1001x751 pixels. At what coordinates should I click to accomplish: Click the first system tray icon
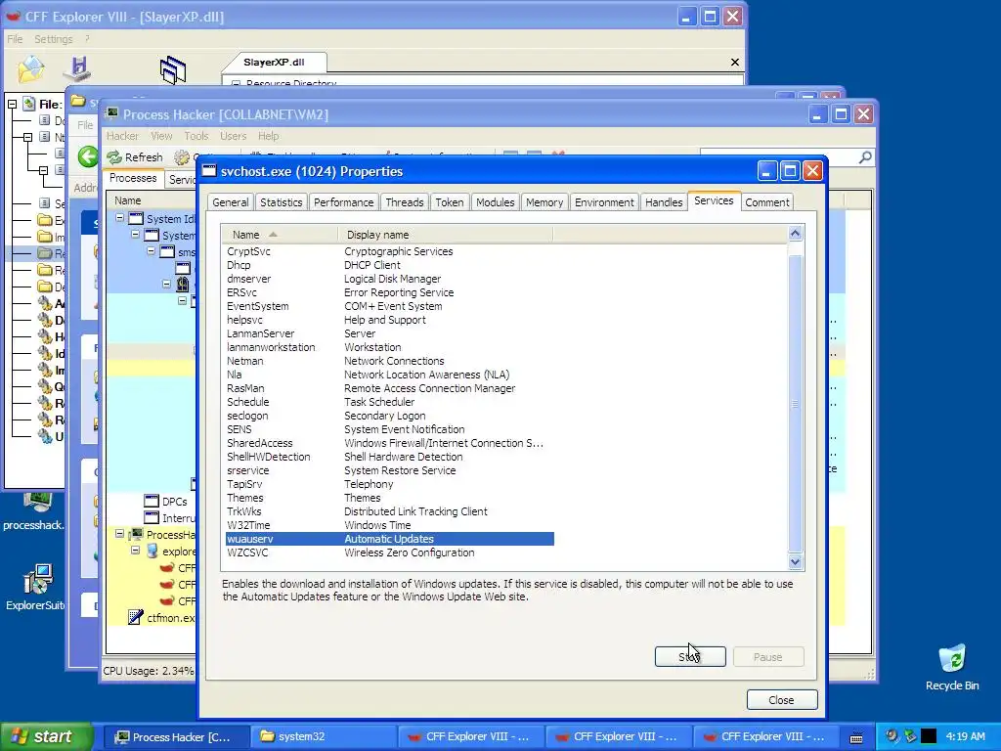(x=892, y=736)
